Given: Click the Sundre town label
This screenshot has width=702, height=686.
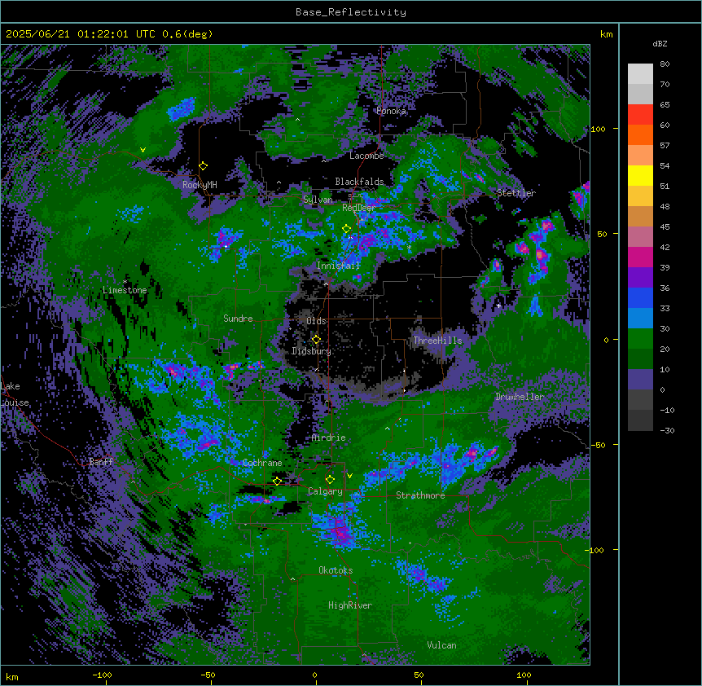Looking at the screenshot, I should [238, 319].
